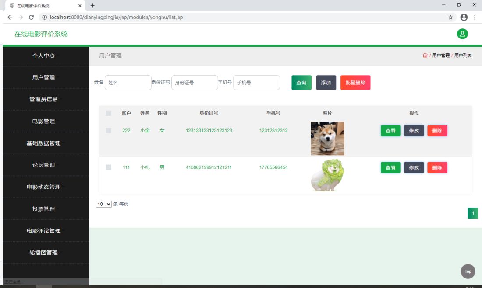
Task: Open 论坛管理 in sidebar
Action: (43, 165)
